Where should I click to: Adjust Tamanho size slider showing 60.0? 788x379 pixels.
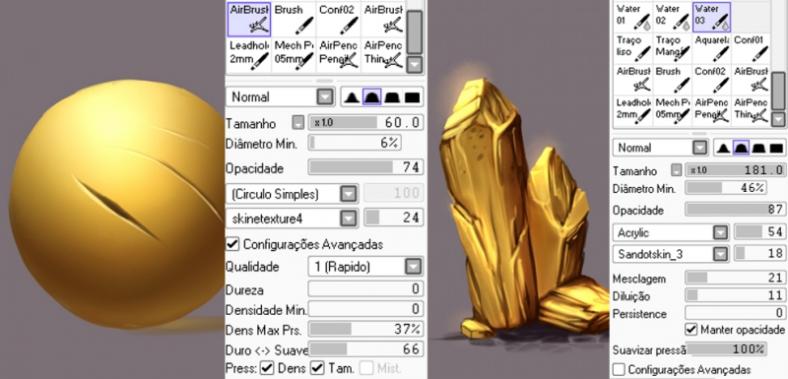[365, 122]
